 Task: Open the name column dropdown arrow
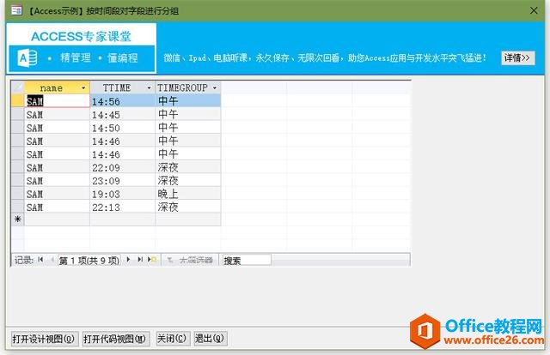point(83,88)
